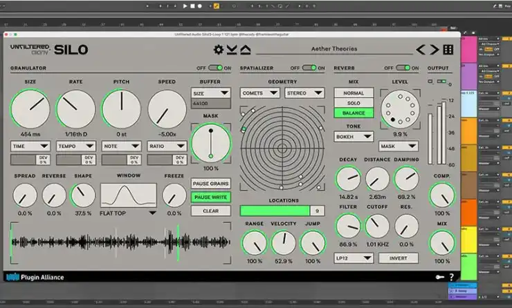Select BALANCE reverb mix mode
The width and height of the screenshot is (512, 308).
click(x=354, y=113)
